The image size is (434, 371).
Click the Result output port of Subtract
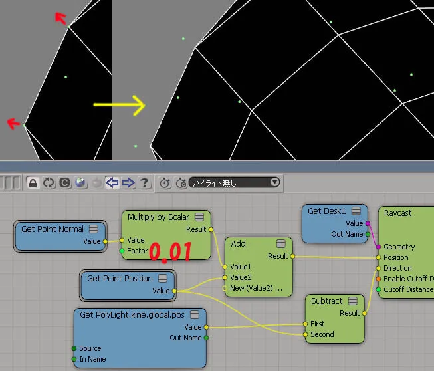tap(364, 313)
